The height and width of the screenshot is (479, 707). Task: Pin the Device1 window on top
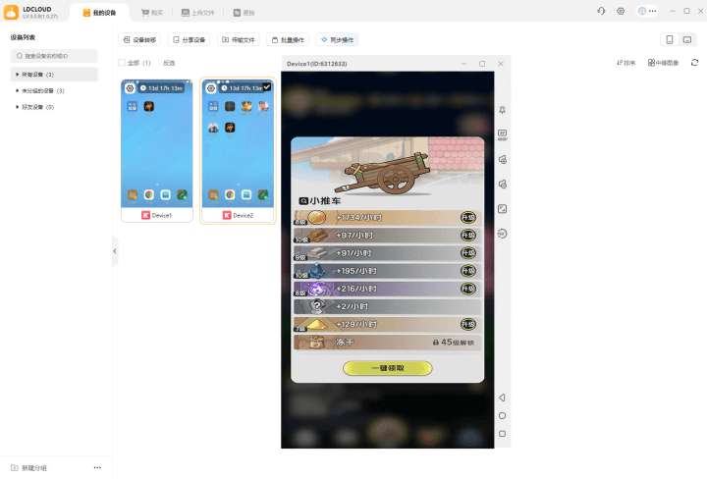pos(503,110)
